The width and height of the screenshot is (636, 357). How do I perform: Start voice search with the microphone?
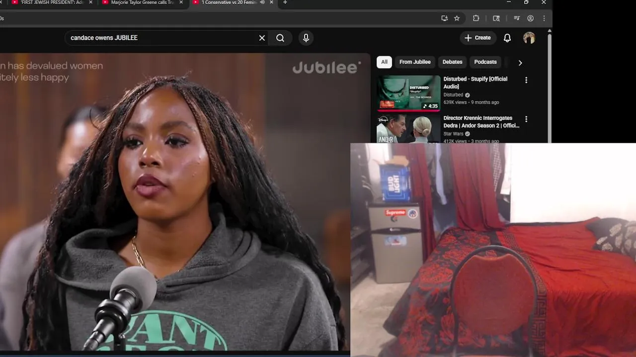[306, 38]
